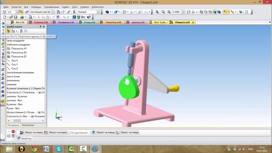
Task: Switch to the Лист 4.cdw tab
Action: [158, 22]
